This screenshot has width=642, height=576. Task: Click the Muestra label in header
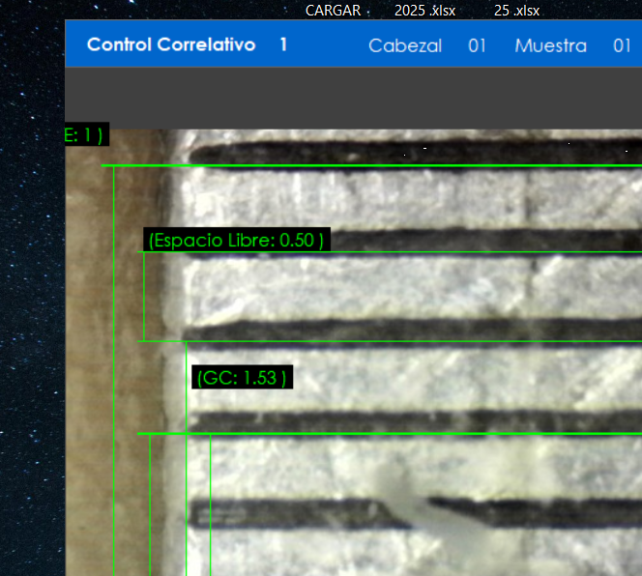tap(550, 45)
